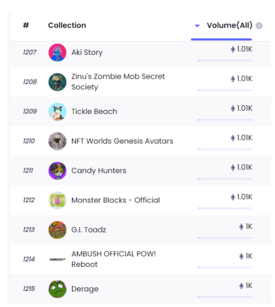Open the Candy Hunters avatar icon

click(57, 171)
